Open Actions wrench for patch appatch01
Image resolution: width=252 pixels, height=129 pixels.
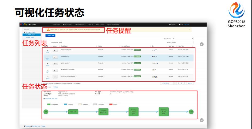[55, 64]
